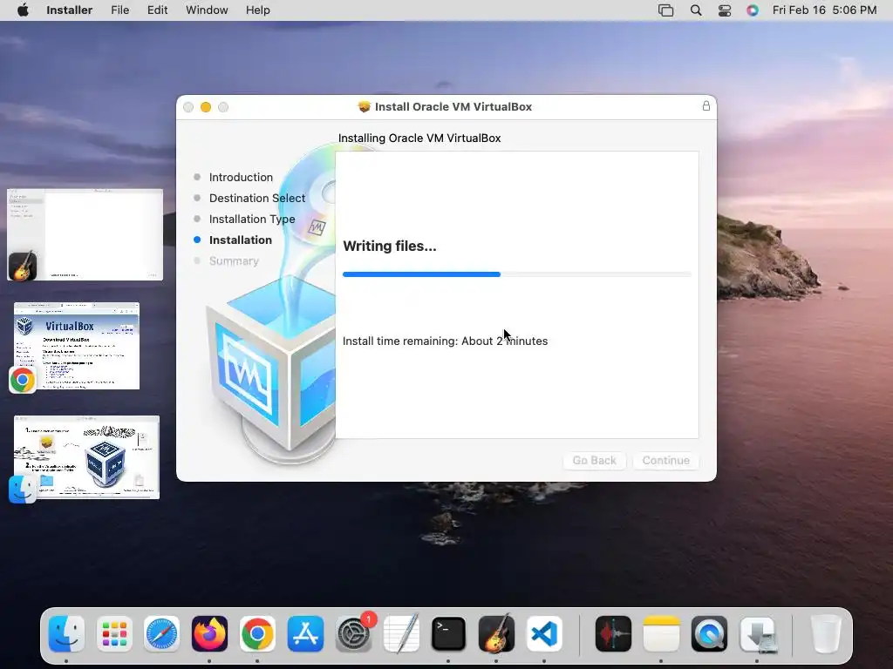Open TextEdit from the Dock
This screenshot has width=893, height=669.
[x=401, y=633]
